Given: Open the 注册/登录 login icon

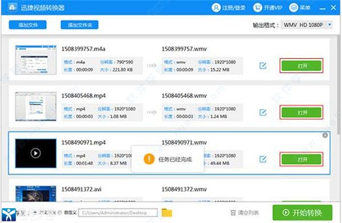Looking at the screenshot, I should [216, 8].
